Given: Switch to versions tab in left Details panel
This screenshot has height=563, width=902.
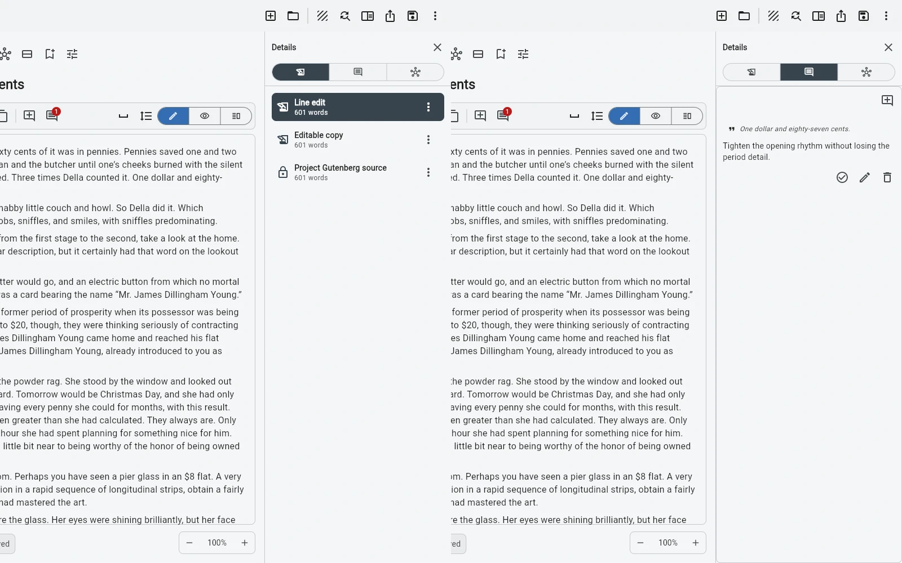Looking at the screenshot, I should click(x=300, y=72).
